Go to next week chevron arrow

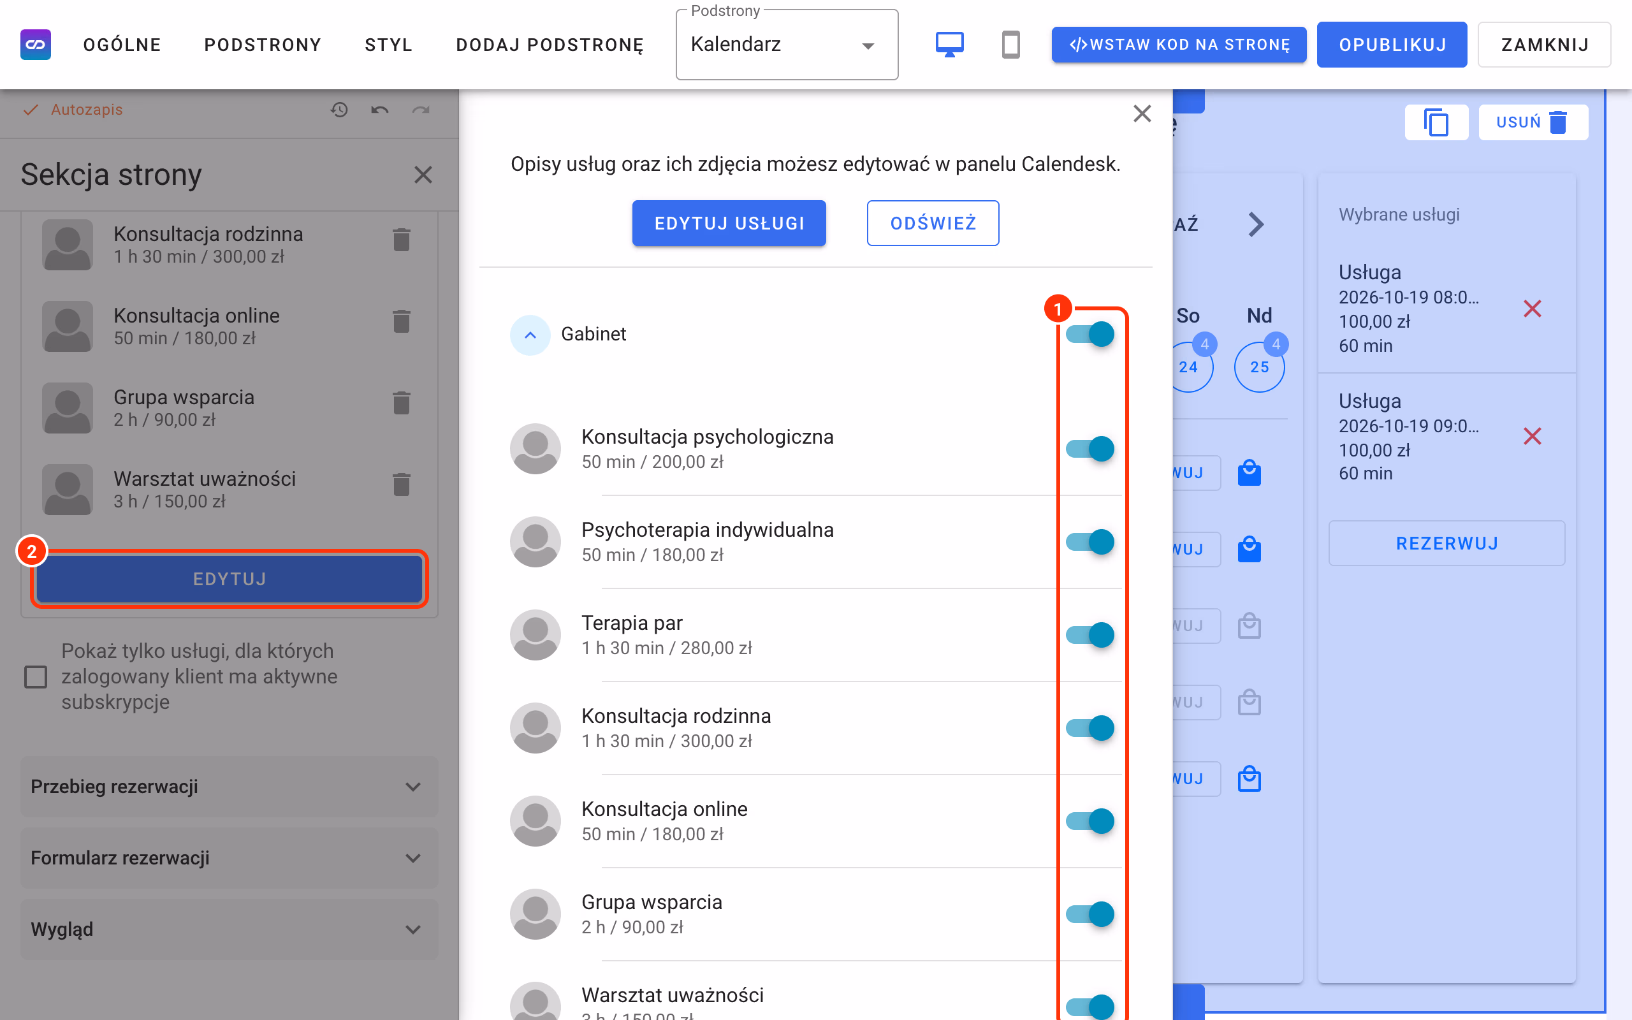click(x=1255, y=224)
